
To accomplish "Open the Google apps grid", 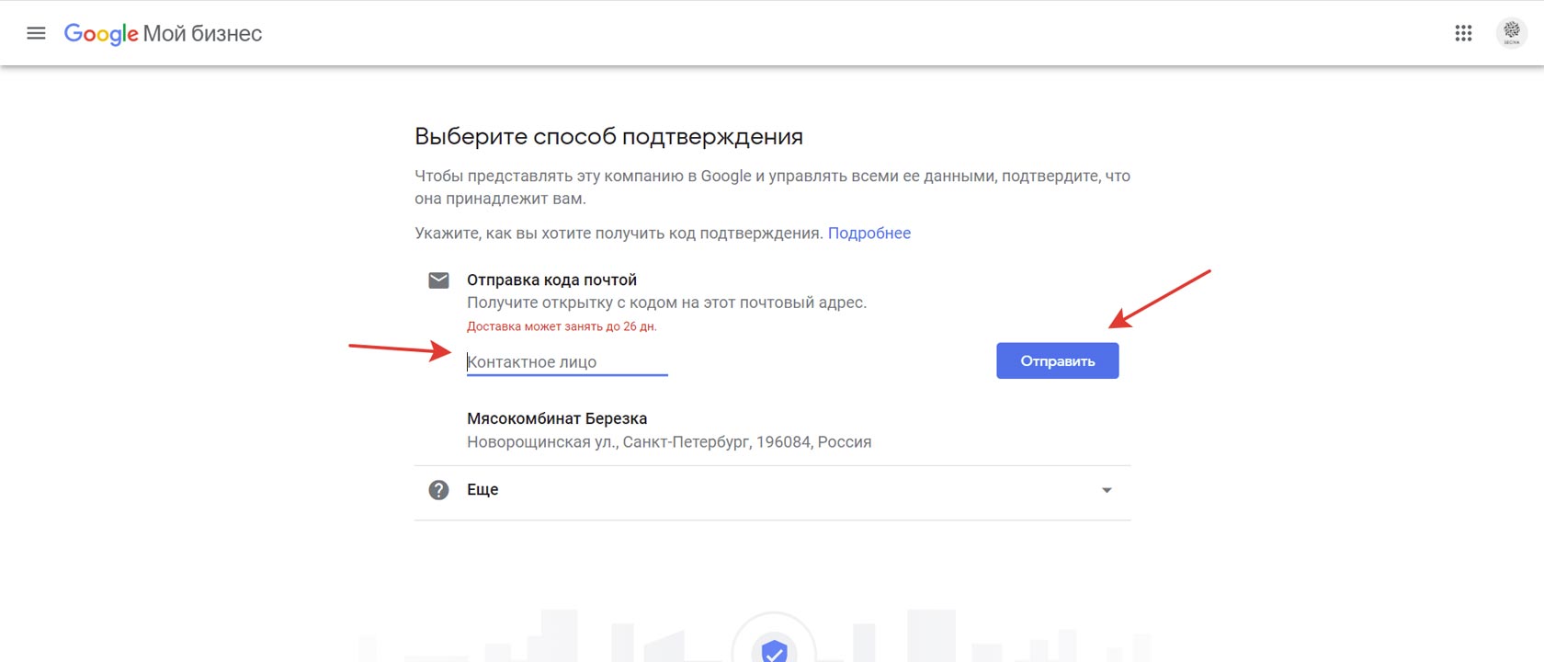I will [x=1463, y=33].
